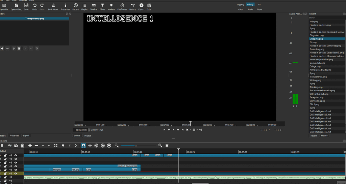This screenshot has height=184, width=346.
Task: Click the timeline cut scissors icon
Action: tap(9, 146)
